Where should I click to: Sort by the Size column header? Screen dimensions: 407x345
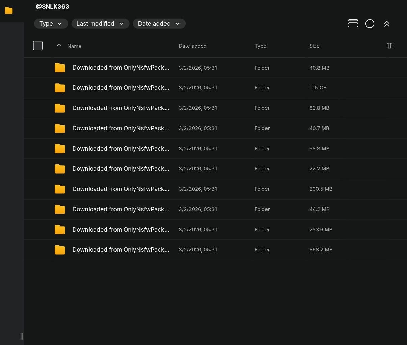(x=314, y=46)
